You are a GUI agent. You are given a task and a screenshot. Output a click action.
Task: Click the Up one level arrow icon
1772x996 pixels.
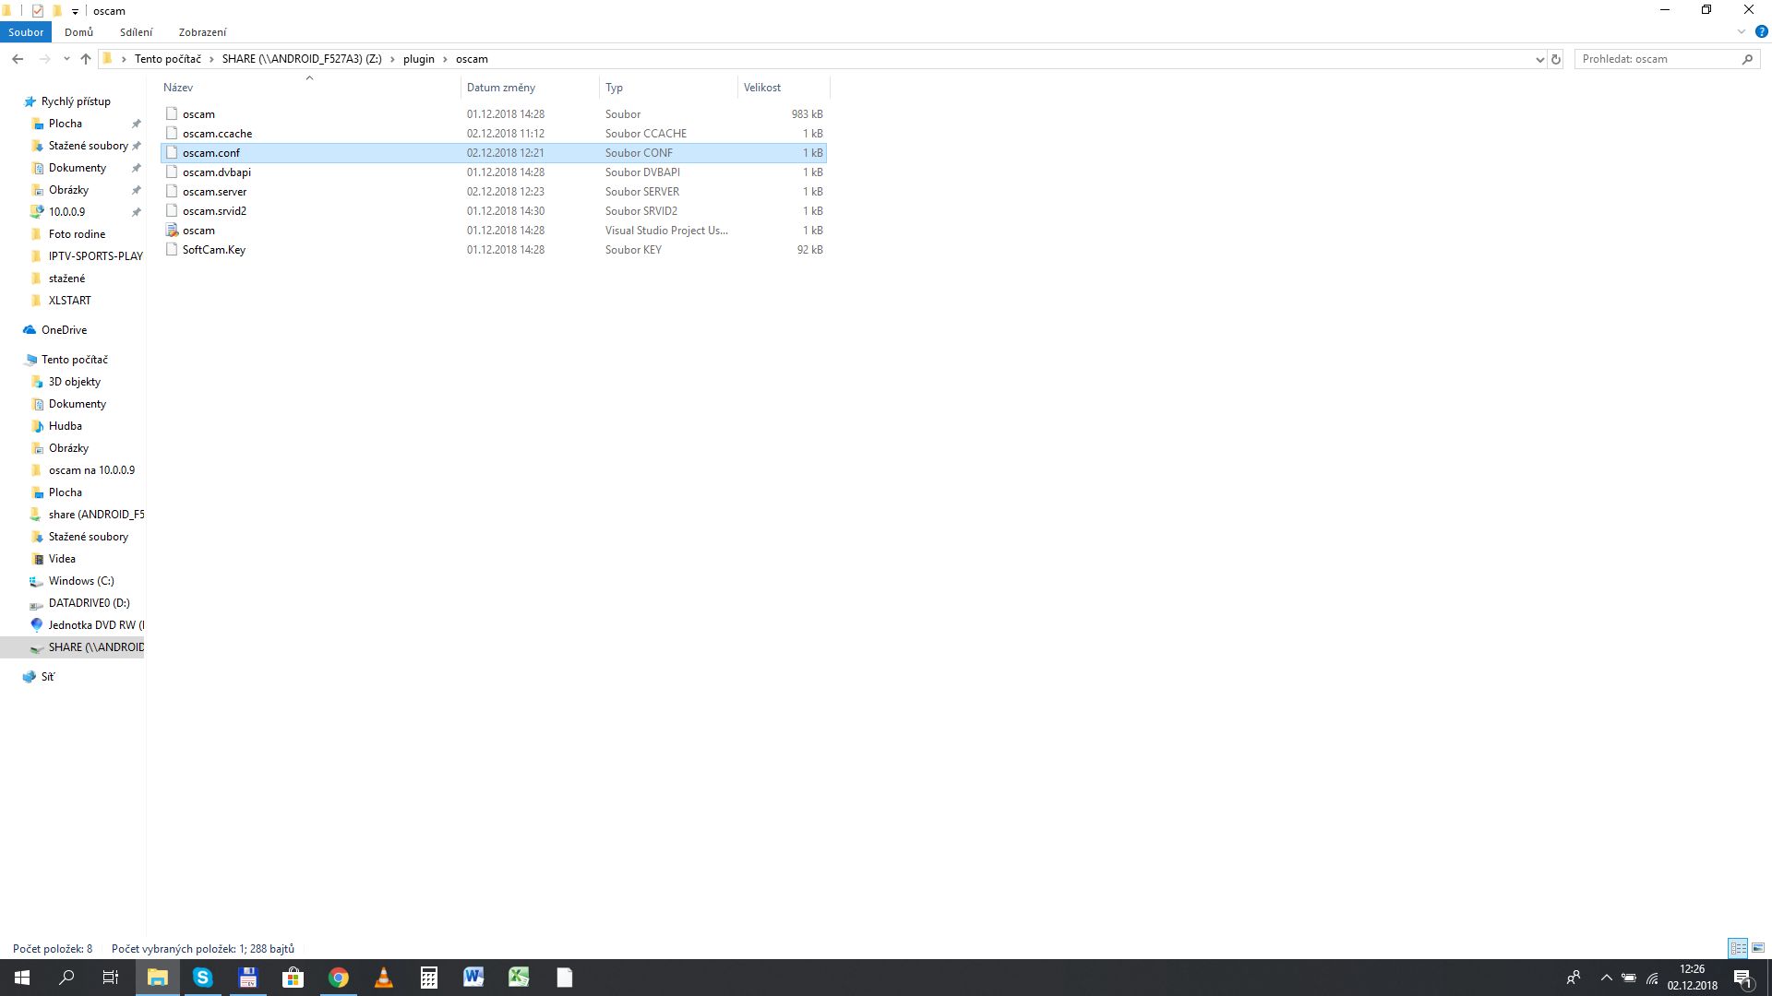86,59
